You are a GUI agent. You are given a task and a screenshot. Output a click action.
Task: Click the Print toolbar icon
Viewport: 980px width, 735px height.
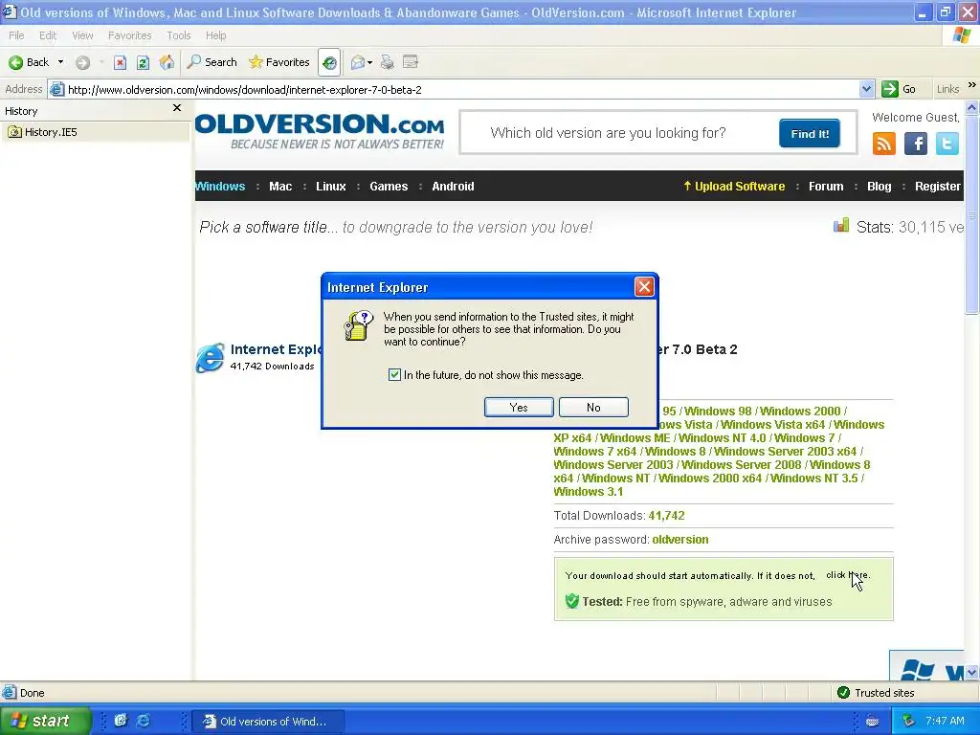388,62
